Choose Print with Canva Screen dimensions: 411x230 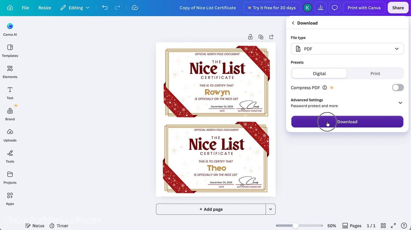click(x=364, y=8)
